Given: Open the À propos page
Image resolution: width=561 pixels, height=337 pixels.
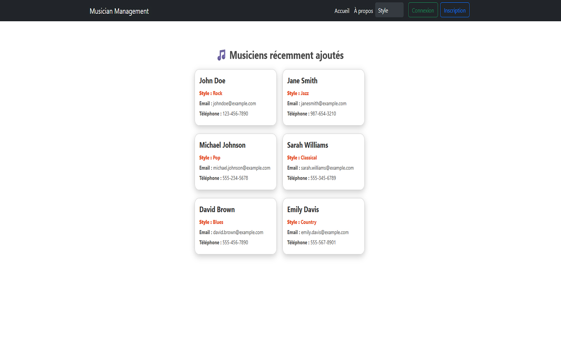Looking at the screenshot, I should (x=363, y=11).
